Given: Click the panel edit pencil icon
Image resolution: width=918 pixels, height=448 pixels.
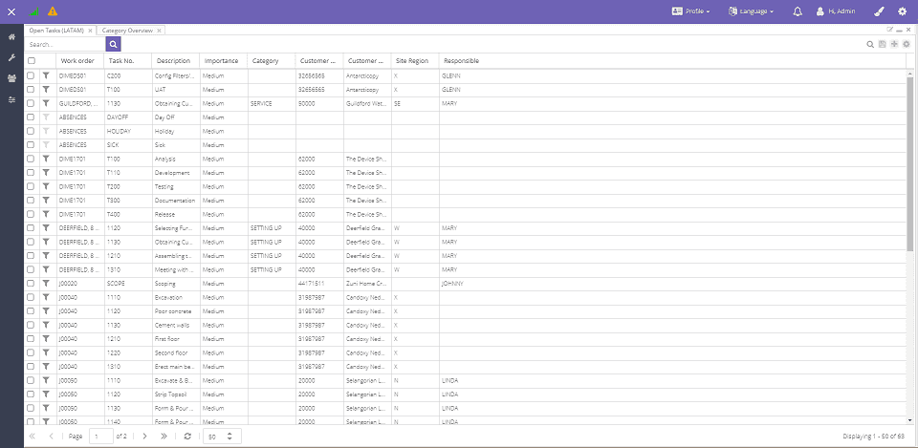Looking at the screenshot, I should (x=890, y=30).
